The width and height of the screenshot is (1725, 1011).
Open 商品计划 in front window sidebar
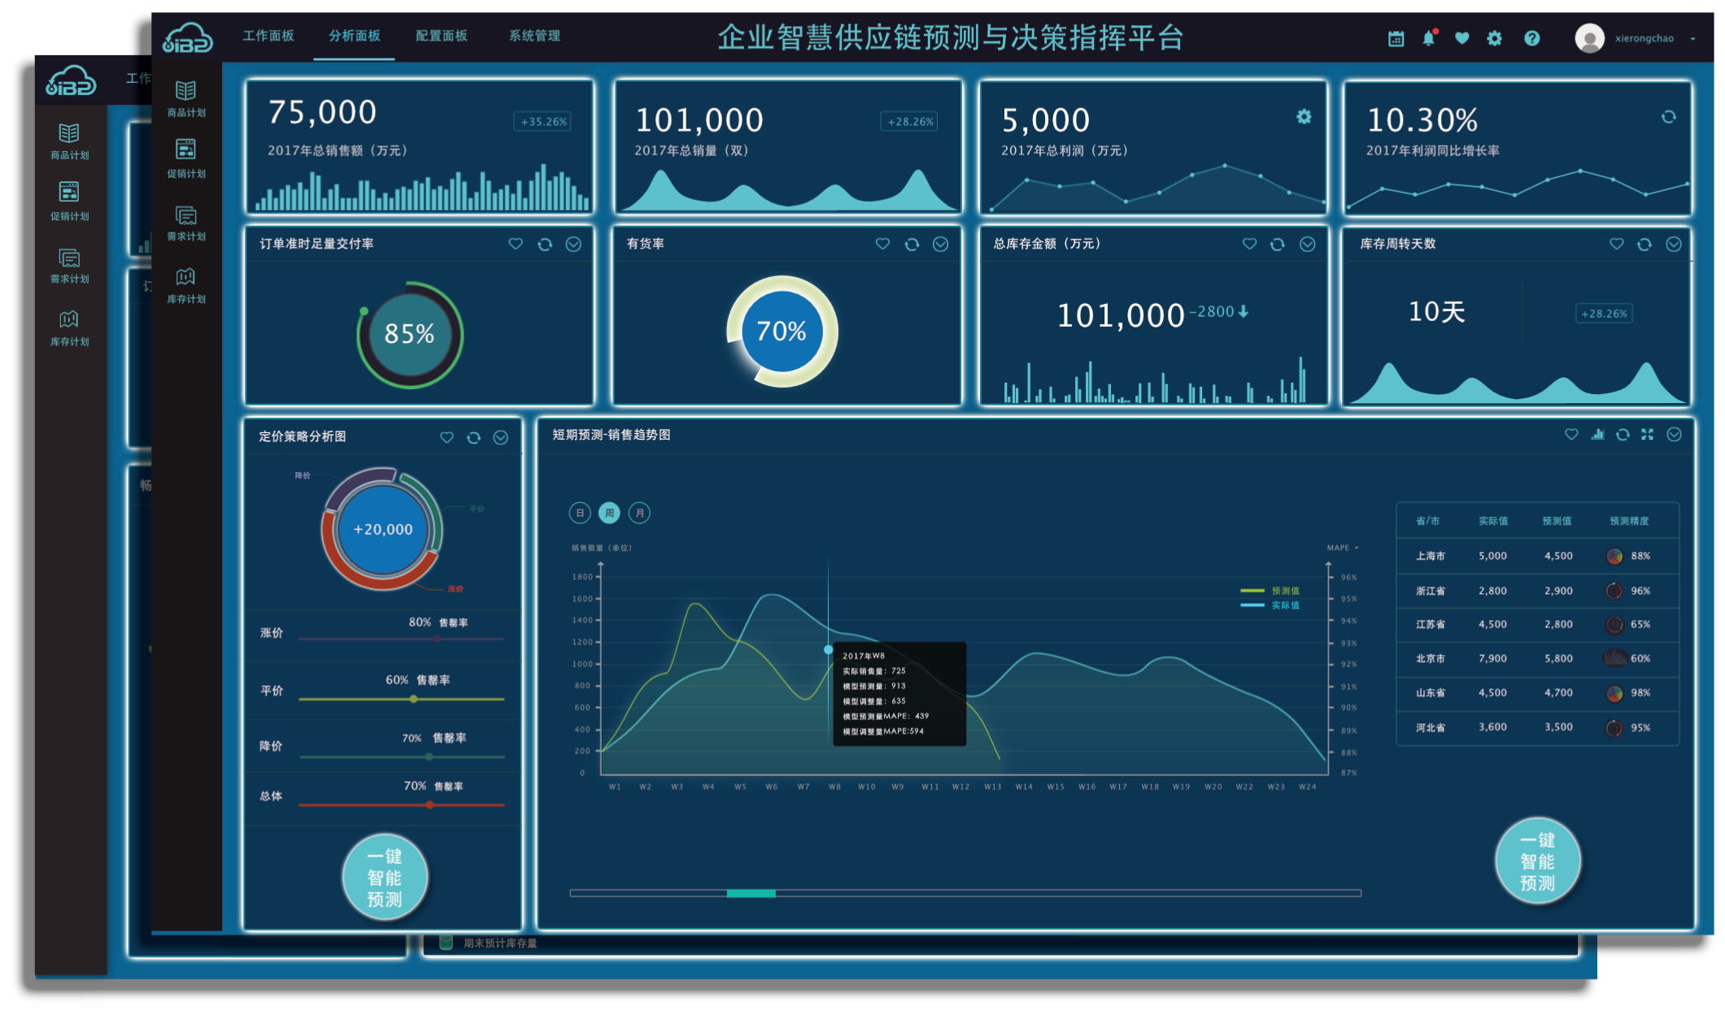186,99
